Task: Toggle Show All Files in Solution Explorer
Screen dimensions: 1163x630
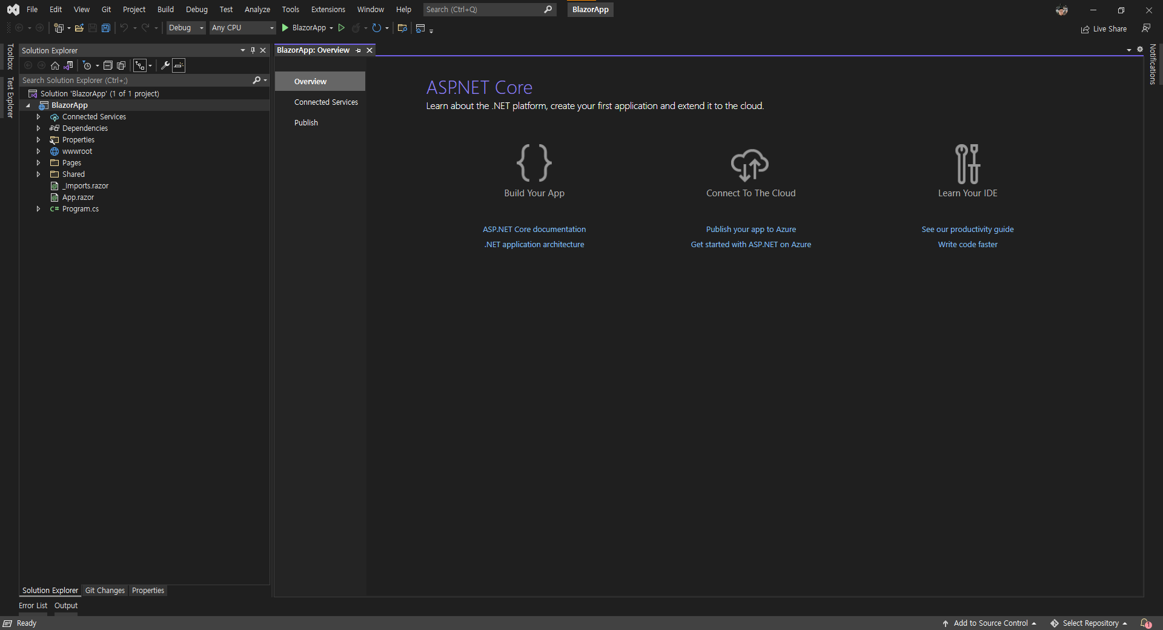Action: [121, 65]
